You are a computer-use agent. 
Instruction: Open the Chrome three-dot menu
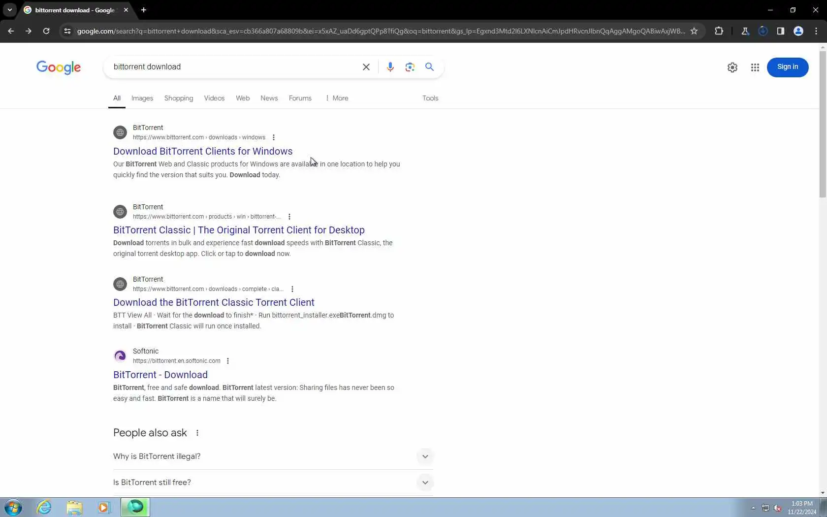click(x=816, y=31)
